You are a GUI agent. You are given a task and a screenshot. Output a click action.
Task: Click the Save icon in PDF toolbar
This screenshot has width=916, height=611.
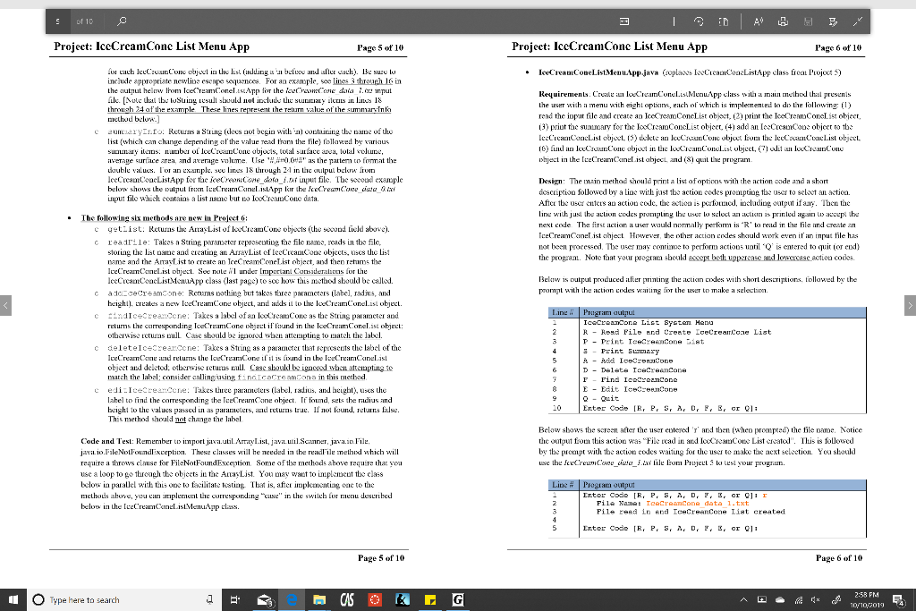tap(808, 21)
